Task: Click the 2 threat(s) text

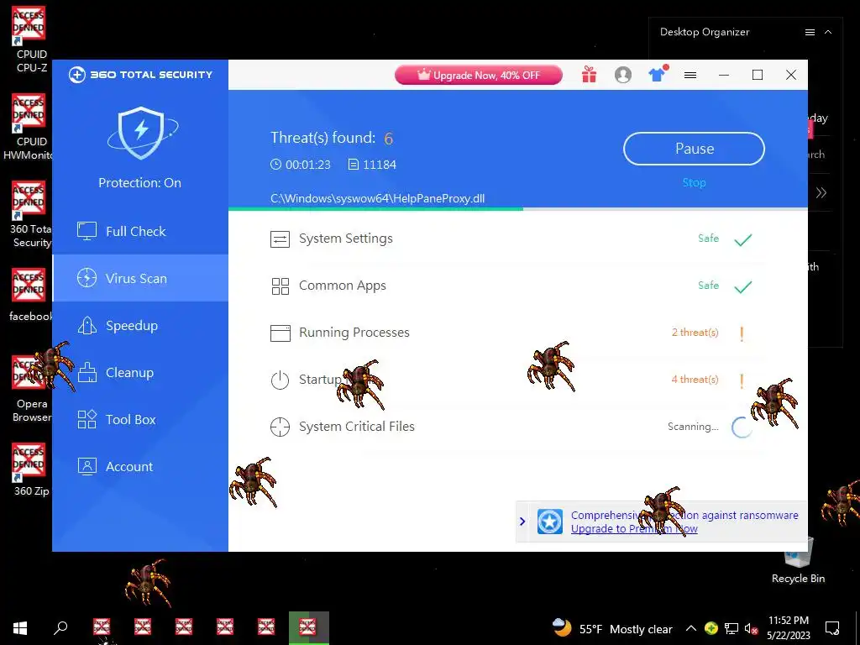Action: 695,333
